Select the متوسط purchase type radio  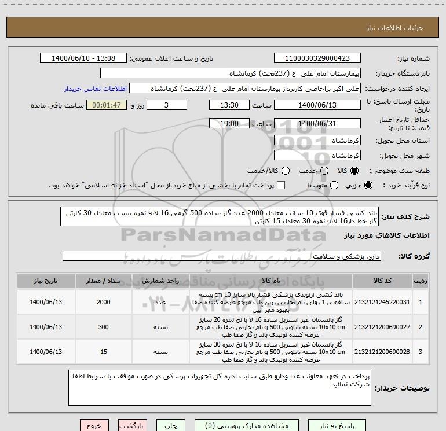point(334,185)
